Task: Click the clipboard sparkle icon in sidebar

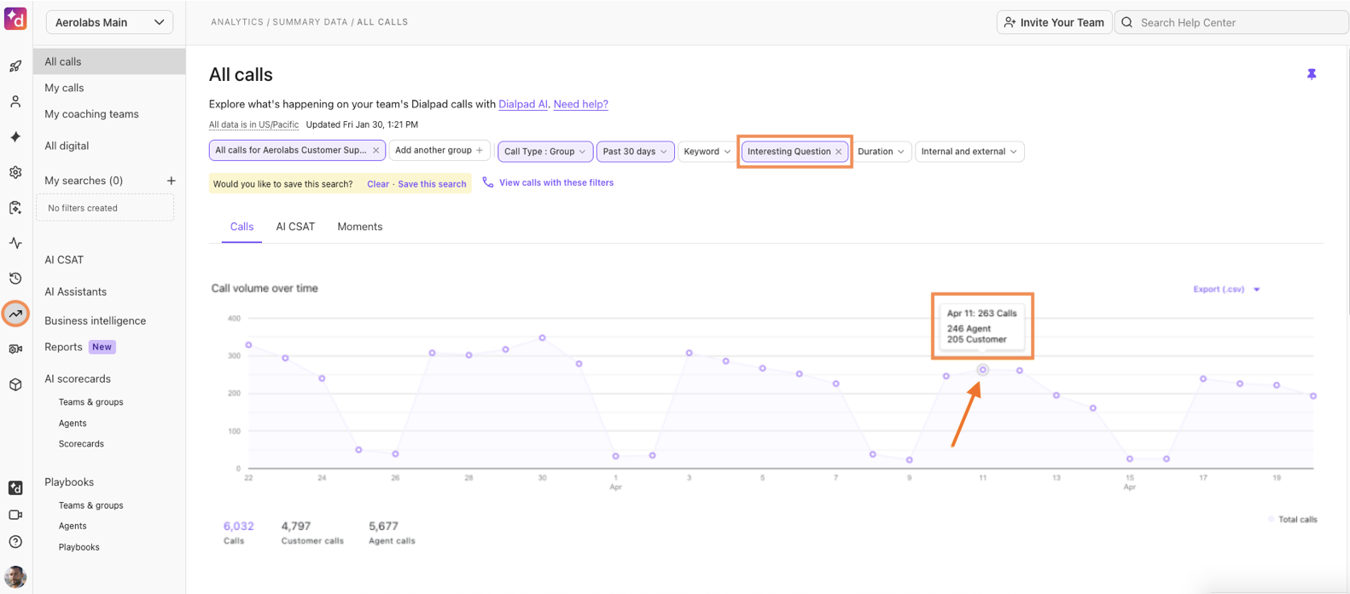Action: click(x=15, y=208)
